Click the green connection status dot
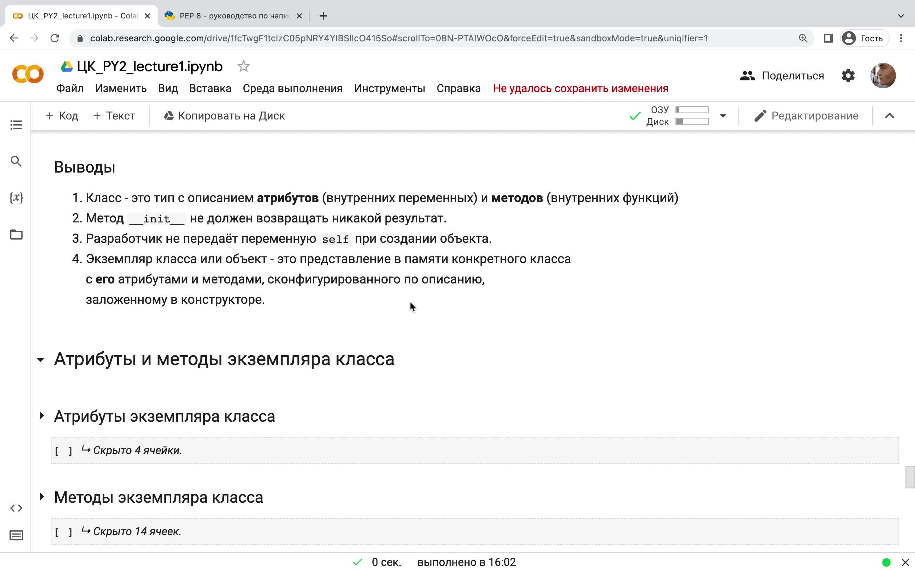915x572 pixels. (x=886, y=562)
